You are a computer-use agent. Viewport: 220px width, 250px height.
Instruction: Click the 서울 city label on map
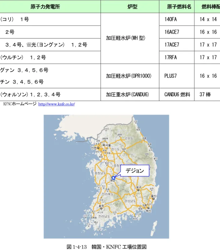108,145
